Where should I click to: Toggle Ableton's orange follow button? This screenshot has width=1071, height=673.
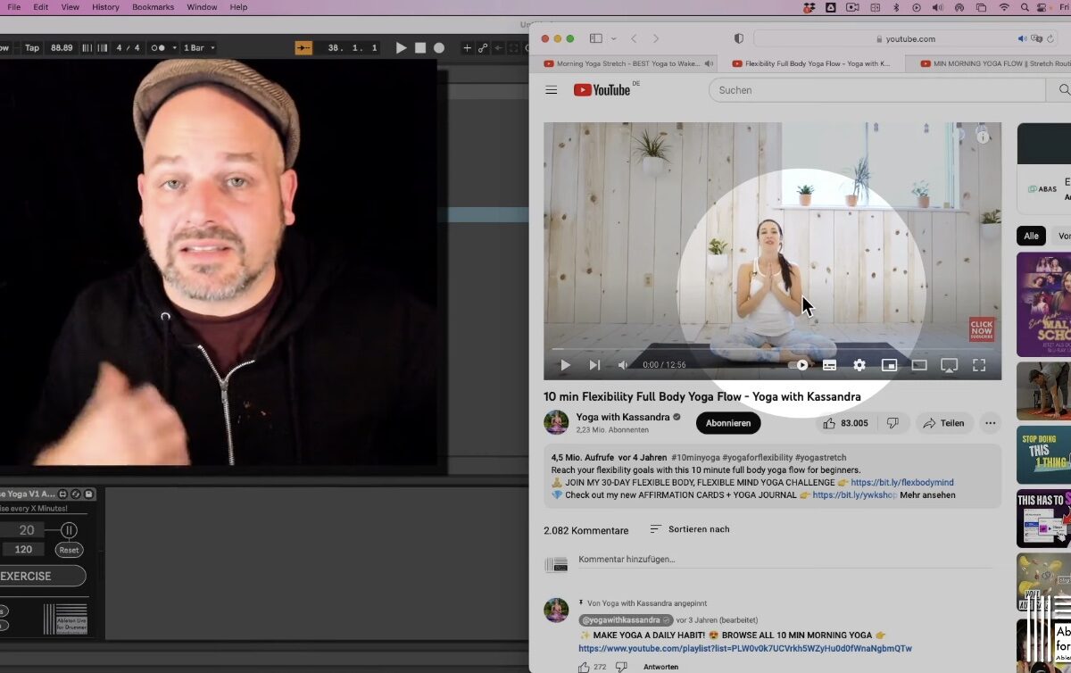point(303,48)
